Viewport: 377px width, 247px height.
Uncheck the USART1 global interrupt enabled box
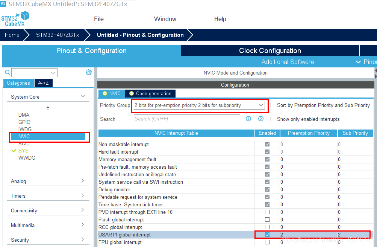pos(267,235)
